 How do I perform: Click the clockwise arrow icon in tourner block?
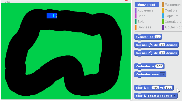tap(150, 45)
